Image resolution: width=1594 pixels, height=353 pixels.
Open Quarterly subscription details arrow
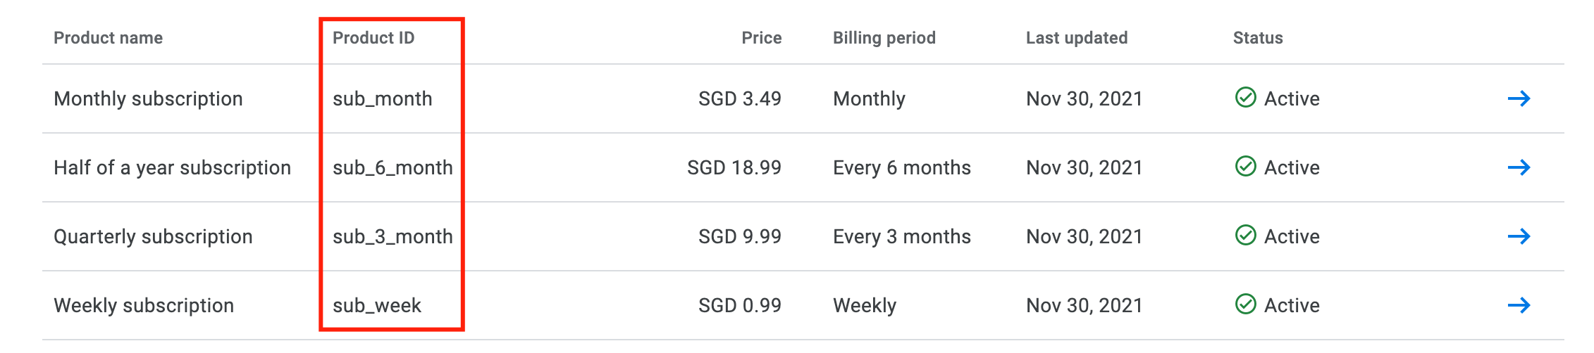pos(1519,236)
